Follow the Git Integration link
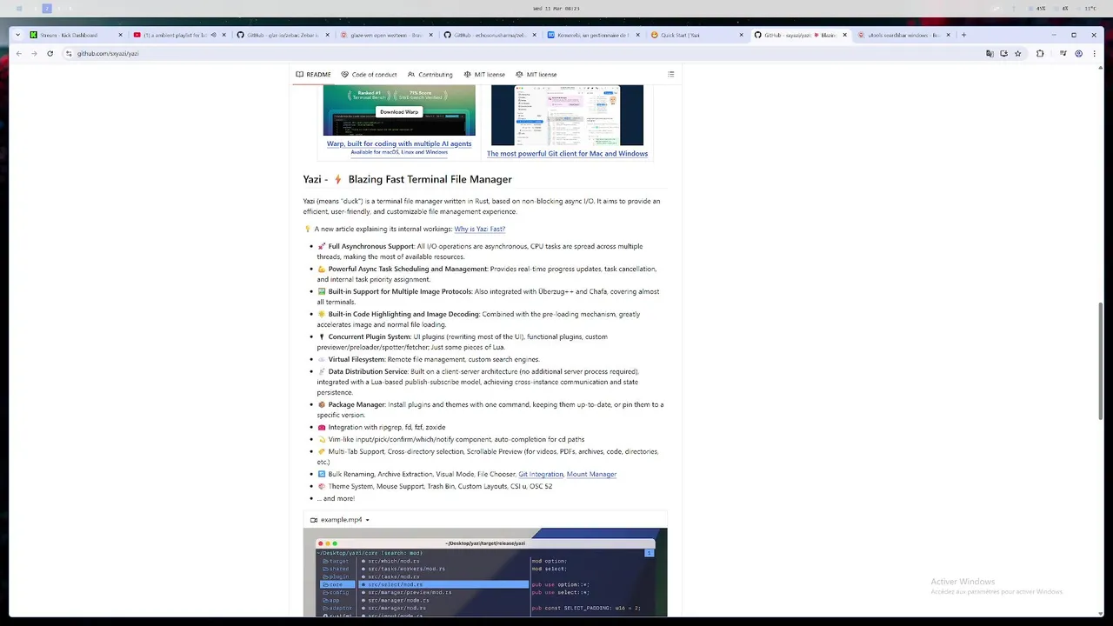 point(541,475)
